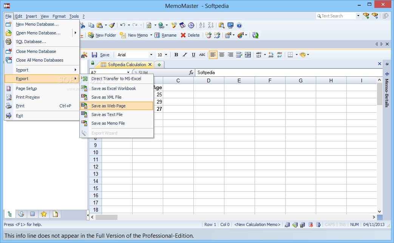The height and width of the screenshot is (243, 394).
Task: Click the trash icon in status bar
Action: point(302,224)
